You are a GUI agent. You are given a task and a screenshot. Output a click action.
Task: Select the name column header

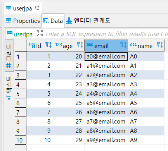click(x=146, y=46)
